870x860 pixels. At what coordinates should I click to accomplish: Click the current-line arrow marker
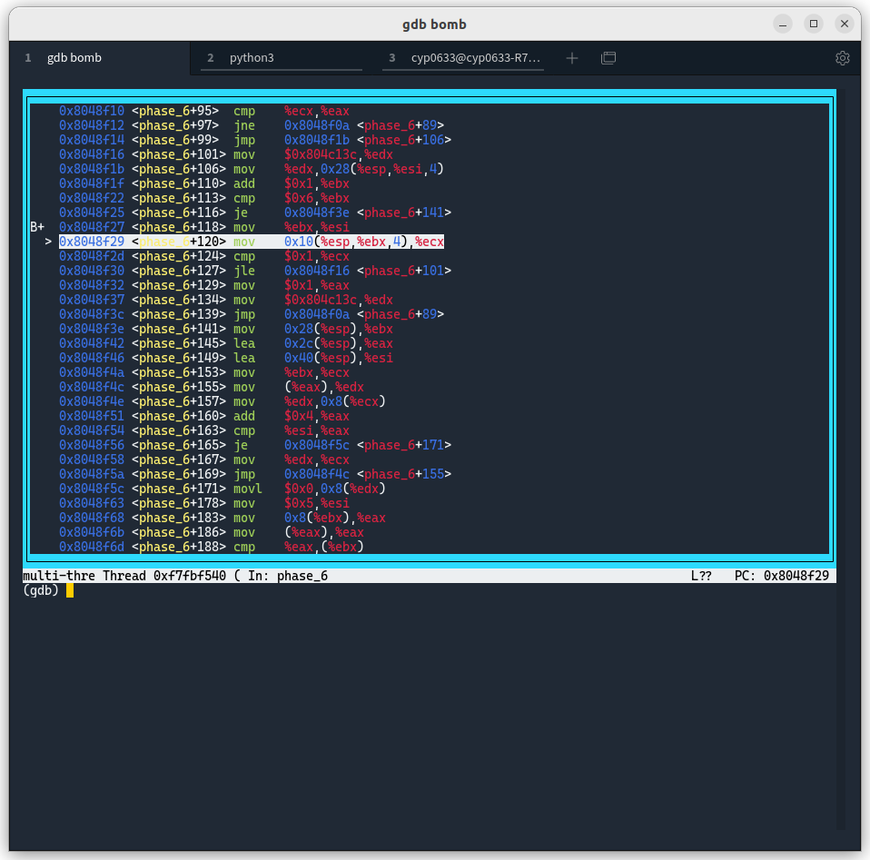click(48, 242)
